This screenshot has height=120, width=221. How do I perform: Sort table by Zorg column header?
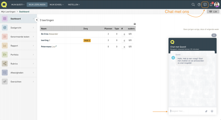point(85,29)
